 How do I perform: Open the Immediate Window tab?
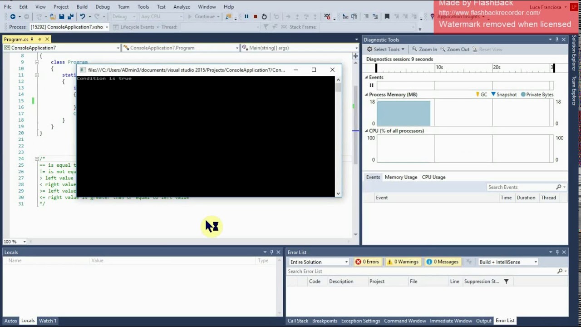pos(451,321)
